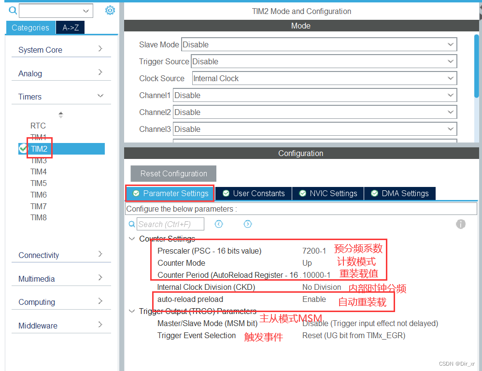Click the Trigger Event Selection Reset value
The width and height of the screenshot is (482, 371).
pos(354,335)
